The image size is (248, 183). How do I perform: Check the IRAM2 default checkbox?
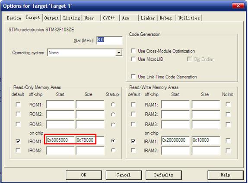133,150
